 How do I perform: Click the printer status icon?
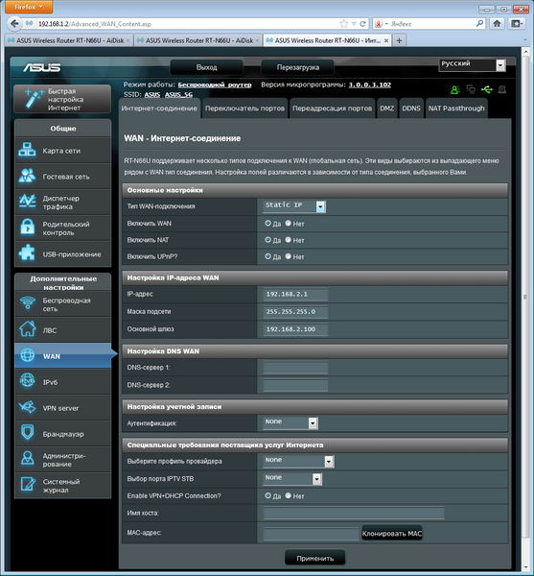tap(502, 89)
